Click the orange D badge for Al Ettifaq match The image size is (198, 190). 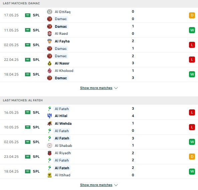click(x=192, y=15)
